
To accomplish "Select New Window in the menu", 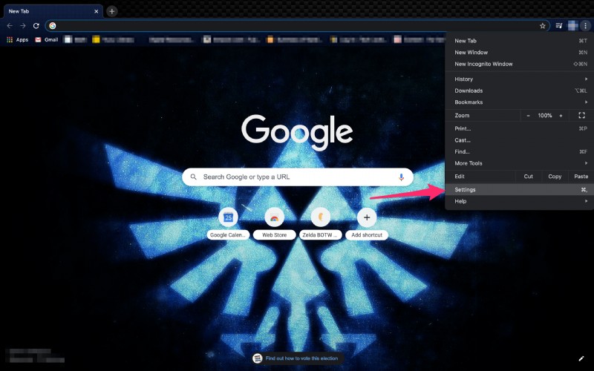I will pos(519,52).
